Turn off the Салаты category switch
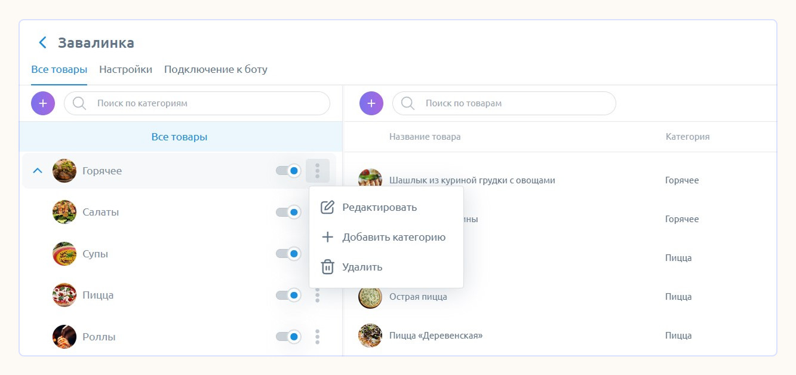Image resolution: width=796 pixels, height=375 pixels. pos(288,212)
